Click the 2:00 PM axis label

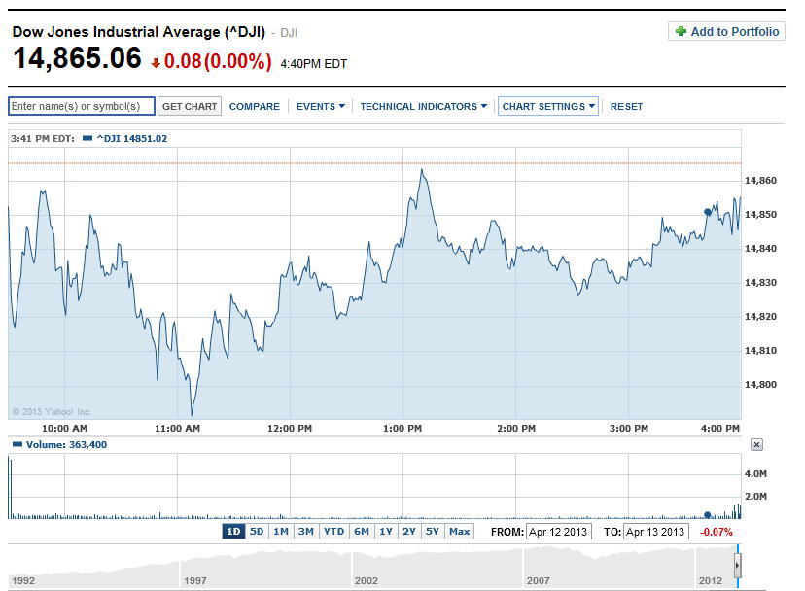pyautogui.click(x=516, y=428)
